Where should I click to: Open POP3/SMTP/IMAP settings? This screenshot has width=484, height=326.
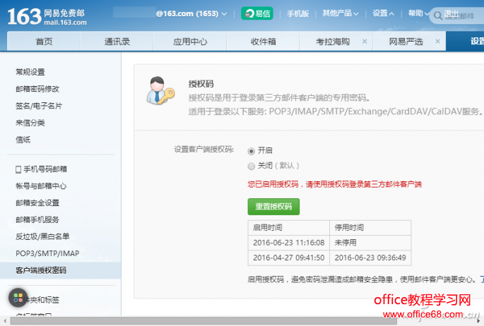(x=47, y=253)
